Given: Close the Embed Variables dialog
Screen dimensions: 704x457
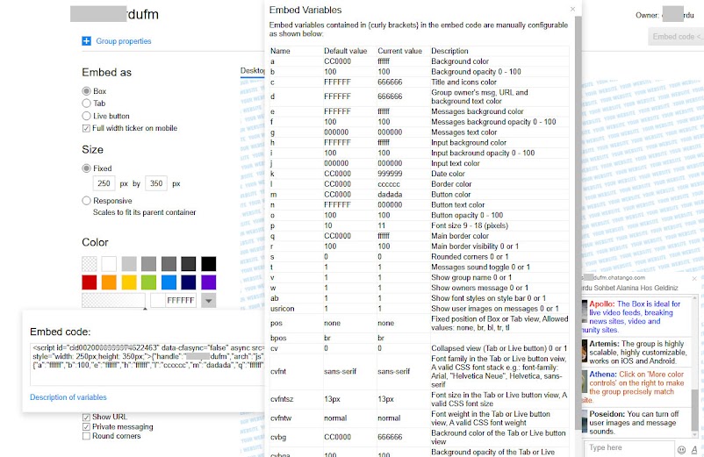Looking at the screenshot, I should pos(572,9).
